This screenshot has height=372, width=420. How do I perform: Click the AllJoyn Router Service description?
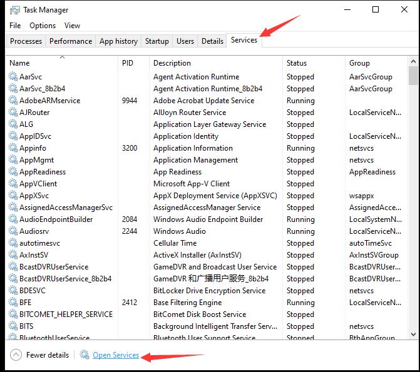tap(190, 113)
